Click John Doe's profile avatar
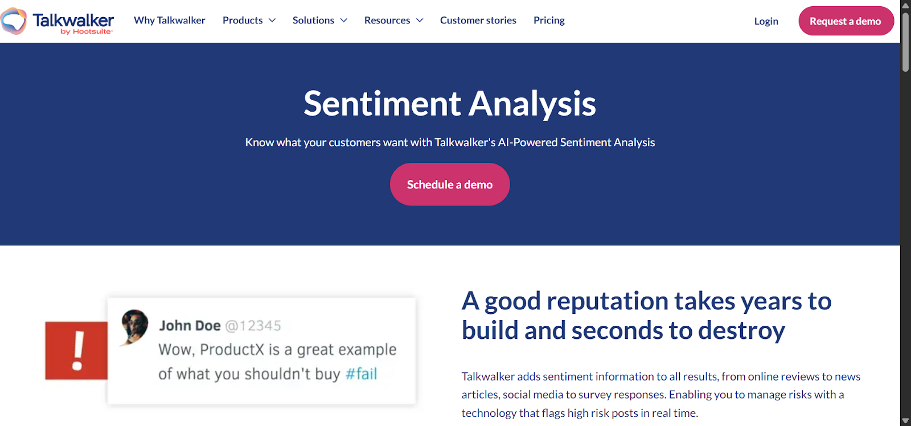The width and height of the screenshot is (911, 426). pos(135,326)
